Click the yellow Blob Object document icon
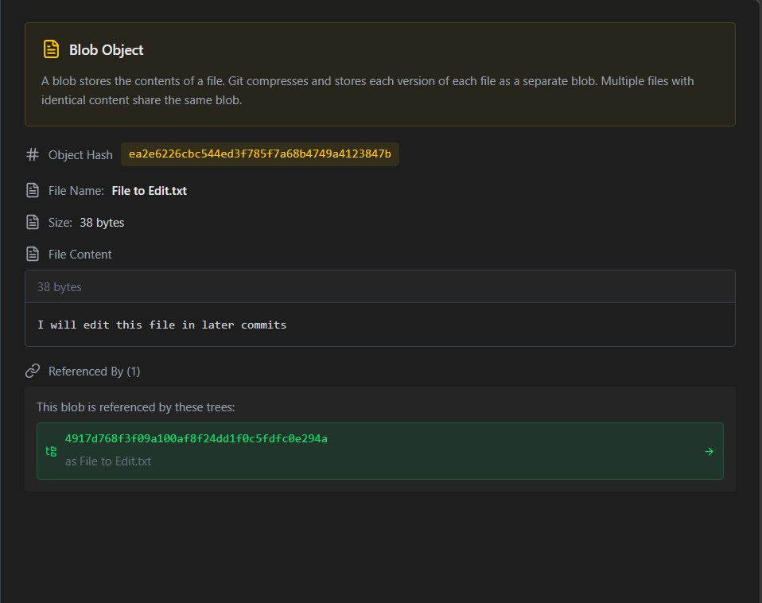This screenshot has height=603, width=762. [51, 49]
